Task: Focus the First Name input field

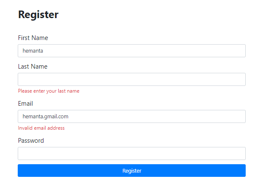Action: [x=131, y=51]
